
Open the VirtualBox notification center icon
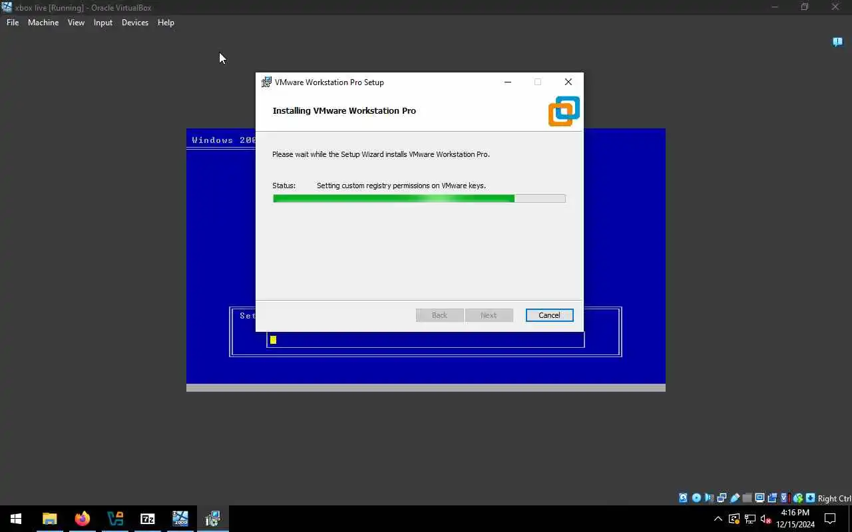point(837,42)
